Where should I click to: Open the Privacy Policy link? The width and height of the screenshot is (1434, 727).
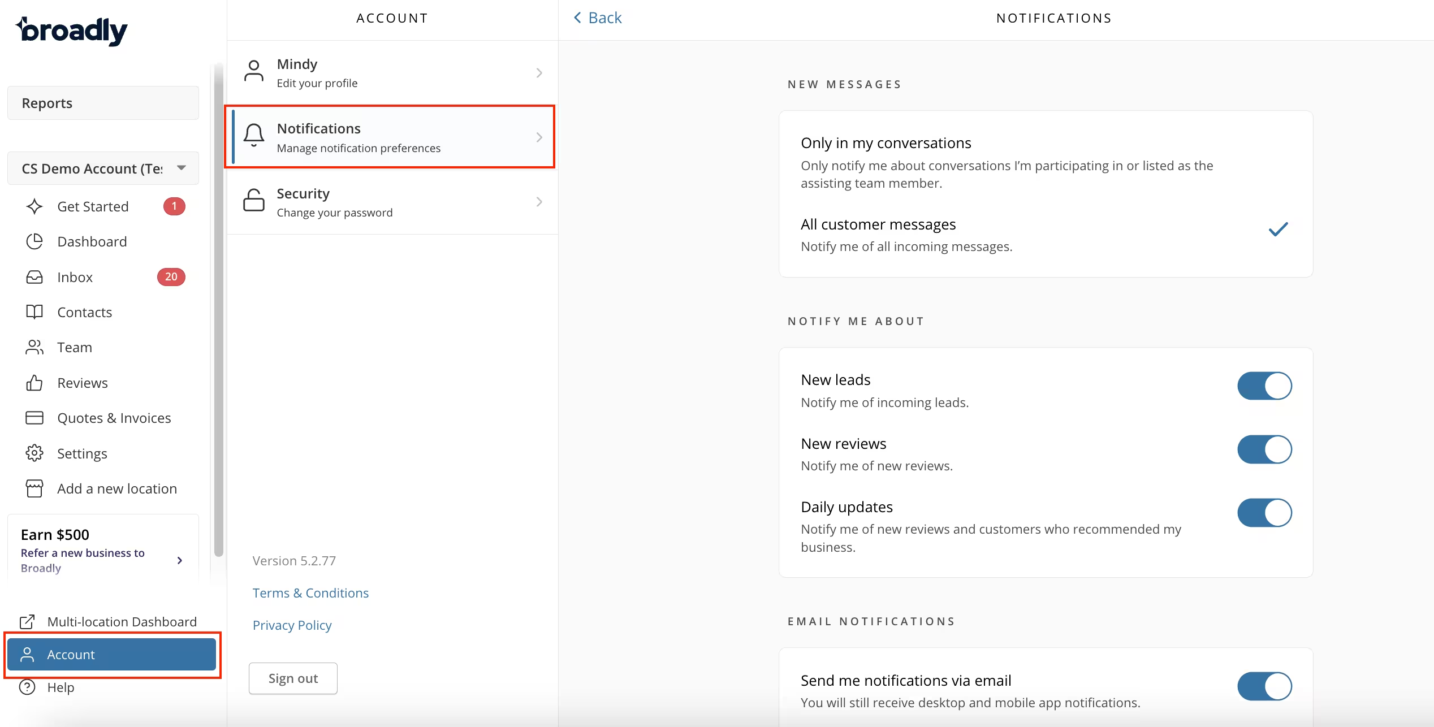(292, 625)
